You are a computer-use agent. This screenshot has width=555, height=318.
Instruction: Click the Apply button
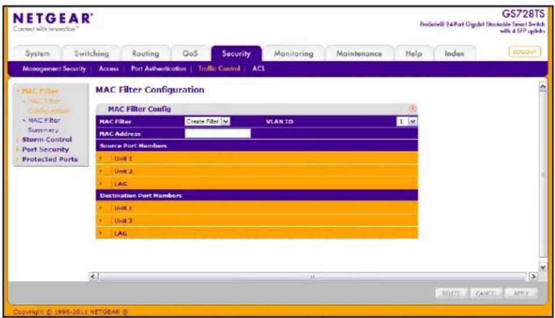point(521,293)
